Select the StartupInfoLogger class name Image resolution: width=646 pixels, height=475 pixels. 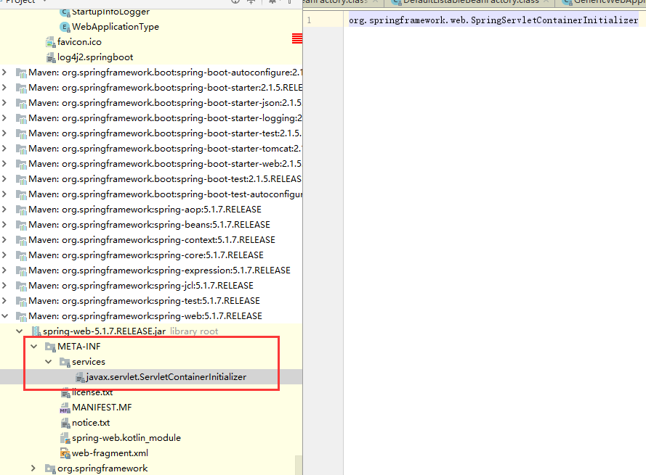coord(111,12)
